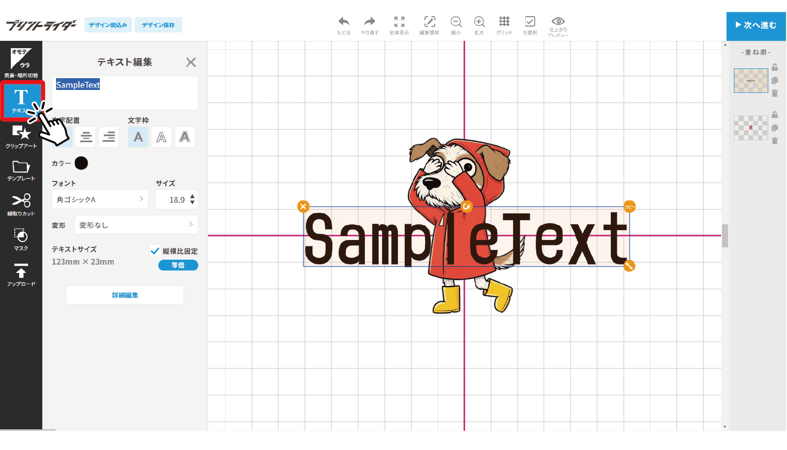Increase font size with stepper up arrow
Image resolution: width=787 pixels, height=450 pixels.
(192, 196)
